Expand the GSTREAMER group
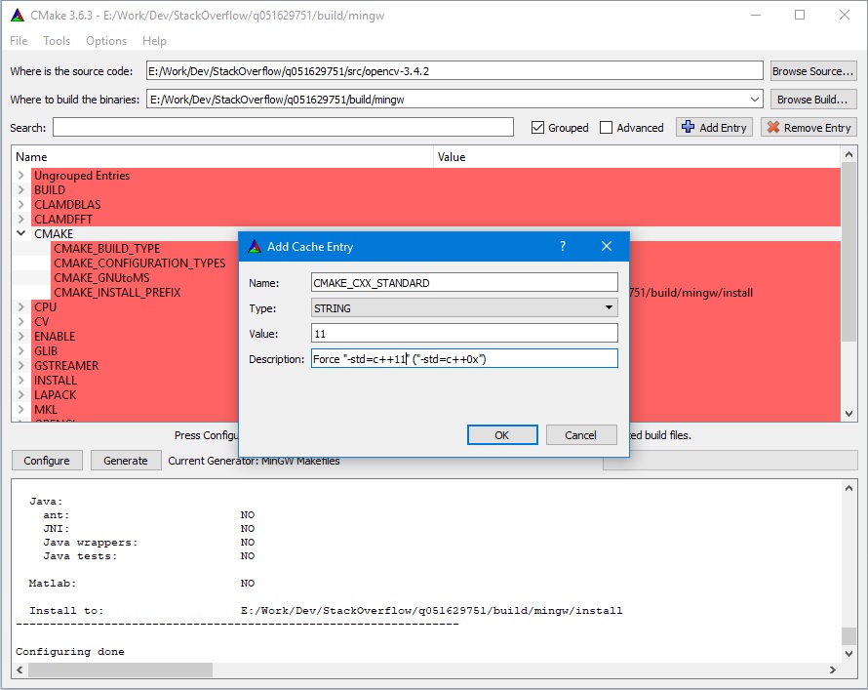The width and height of the screenshot is (868, 690). [x=21, y=365]
